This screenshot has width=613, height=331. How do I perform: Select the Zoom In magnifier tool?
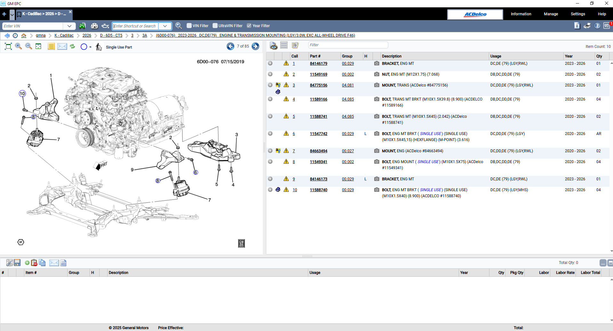18,46
